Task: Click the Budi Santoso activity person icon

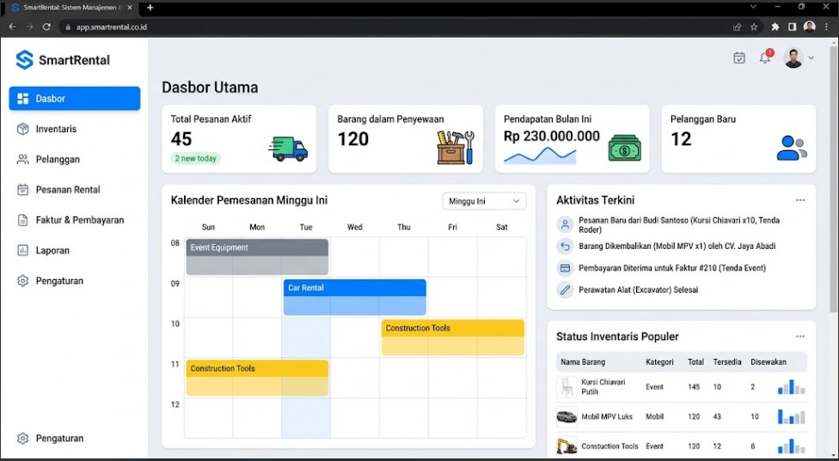Action: coord(565,224)
